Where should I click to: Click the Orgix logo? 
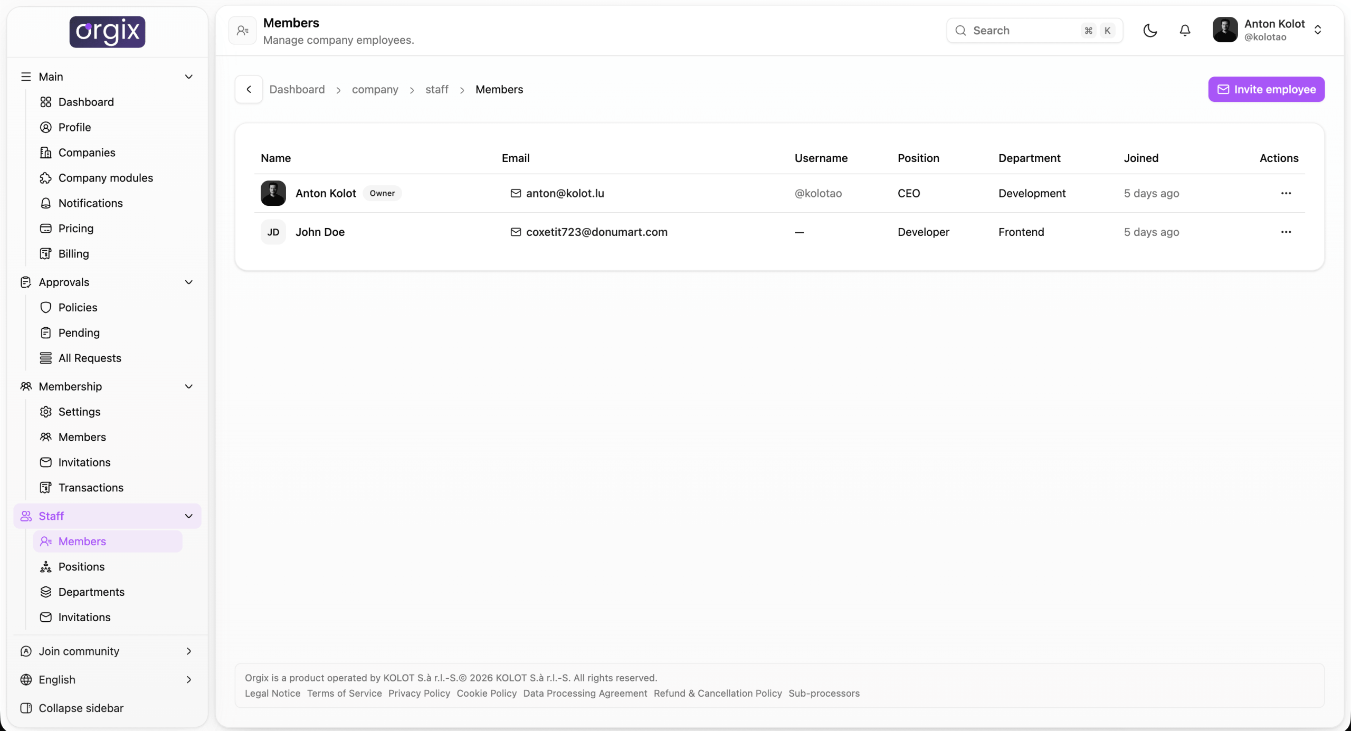click(x=107, y=32)
